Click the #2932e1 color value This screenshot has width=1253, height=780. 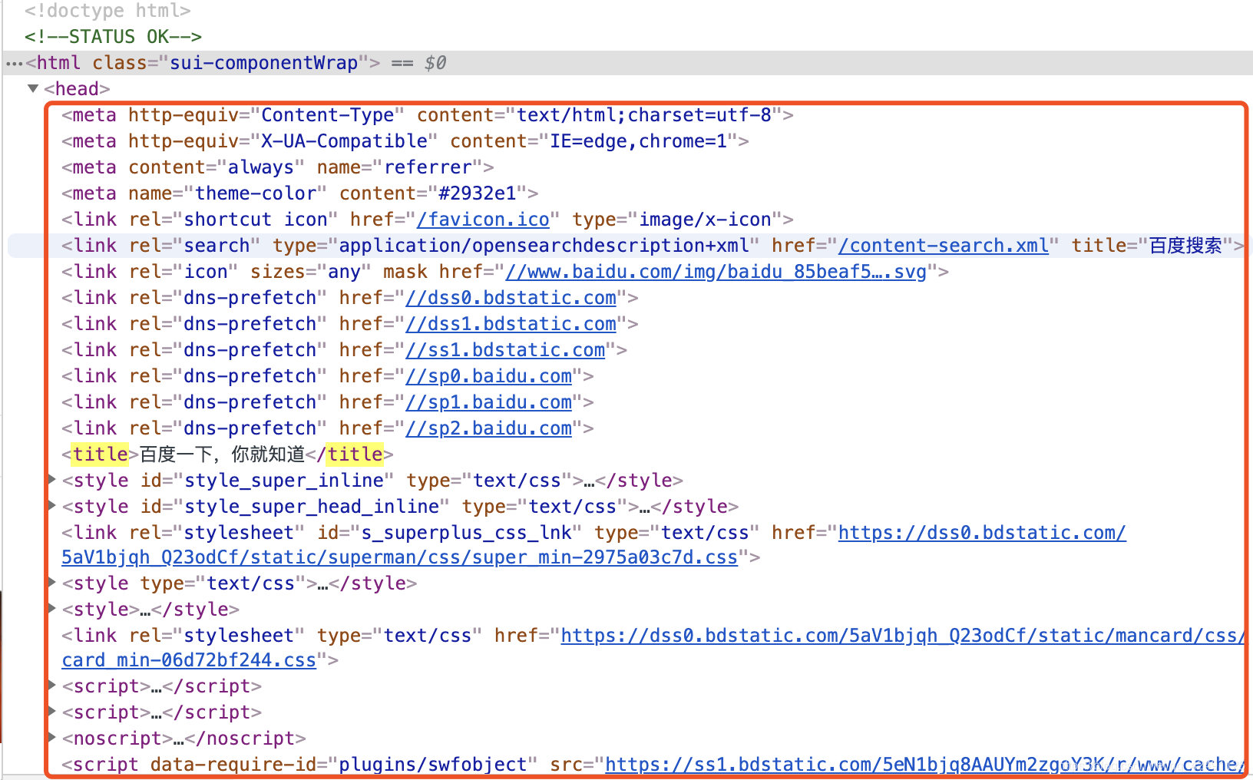pyautogui.click(x=477, y=193)
